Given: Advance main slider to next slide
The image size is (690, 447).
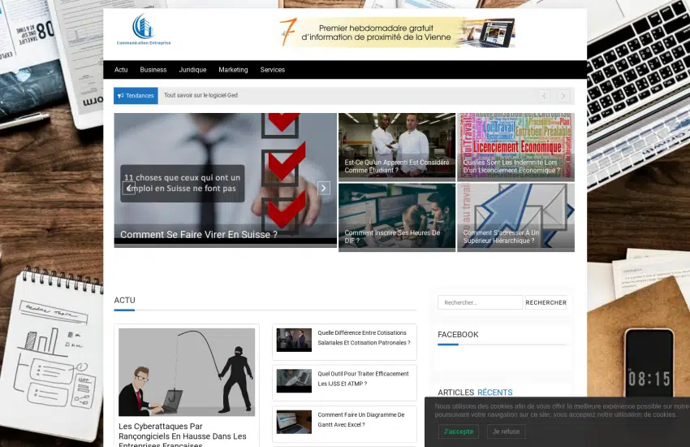Looking at the screenshot, I should tap(323, 188).
